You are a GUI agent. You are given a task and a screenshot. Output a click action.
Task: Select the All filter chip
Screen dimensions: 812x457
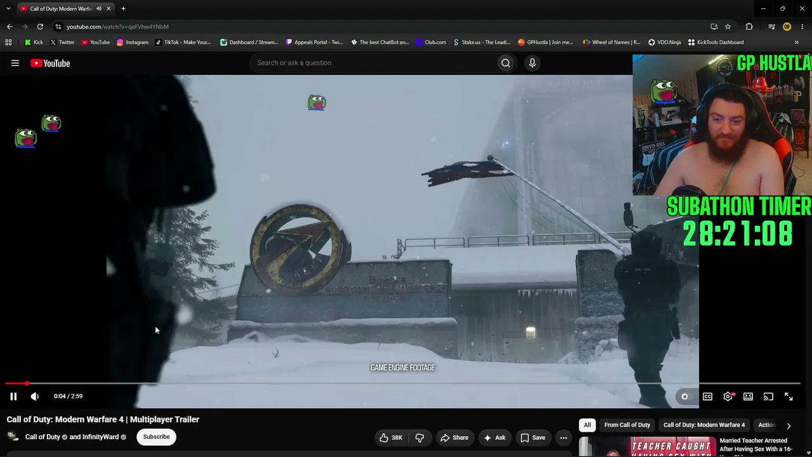click(x=587, y=425)
